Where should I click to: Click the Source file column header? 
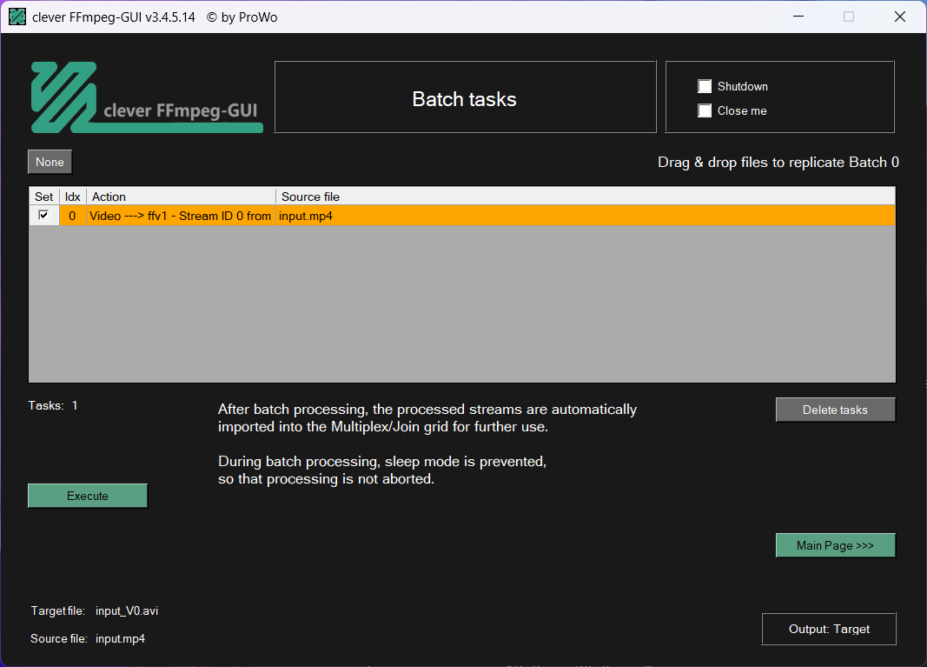click(x=586, y=197)
